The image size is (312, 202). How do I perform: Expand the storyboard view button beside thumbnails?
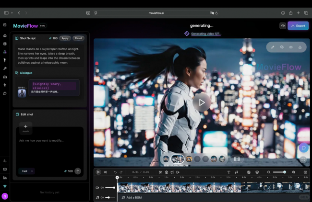237,158
